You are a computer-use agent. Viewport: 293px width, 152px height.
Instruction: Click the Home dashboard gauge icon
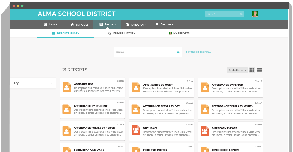[45, 24]
